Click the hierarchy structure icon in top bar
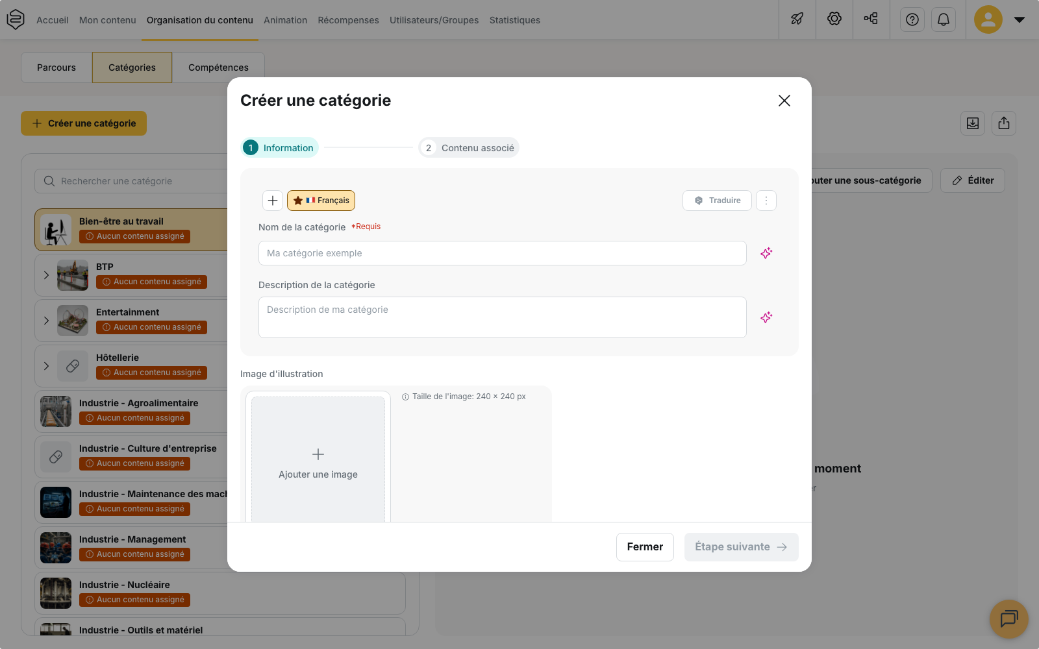Screen dimensions: 1039x649 (871, 19)
